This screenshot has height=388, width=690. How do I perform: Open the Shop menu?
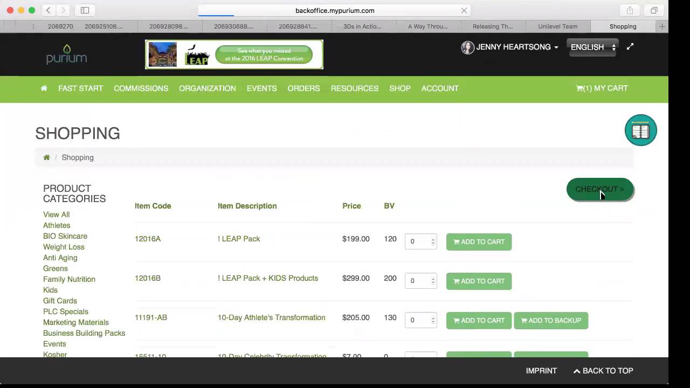coord(400,88)
